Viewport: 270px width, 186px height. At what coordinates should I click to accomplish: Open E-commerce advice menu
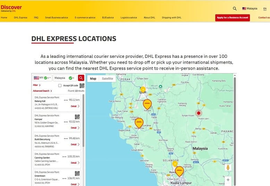point(85,18)
